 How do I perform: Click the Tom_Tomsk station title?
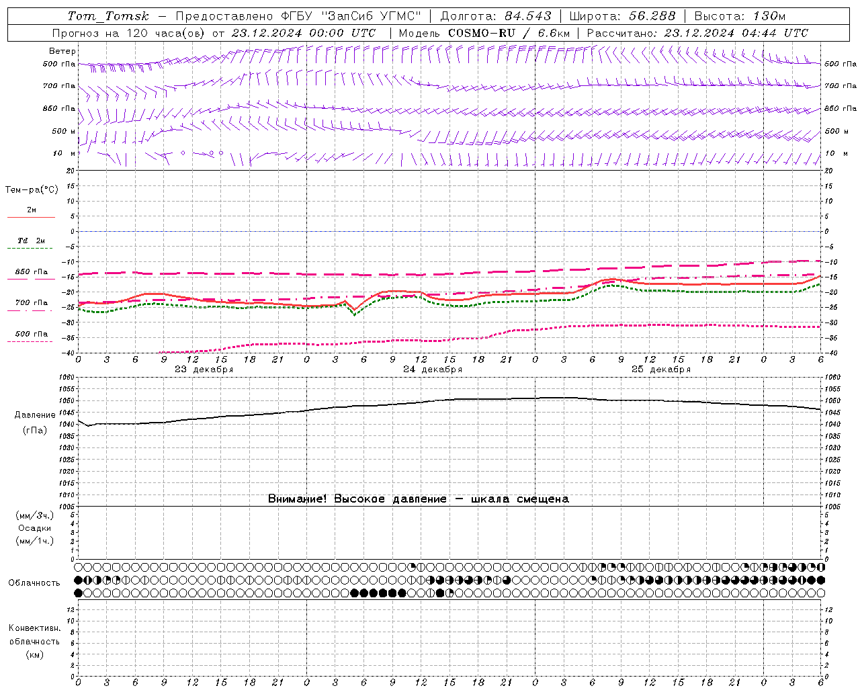[x=108, y=16]
